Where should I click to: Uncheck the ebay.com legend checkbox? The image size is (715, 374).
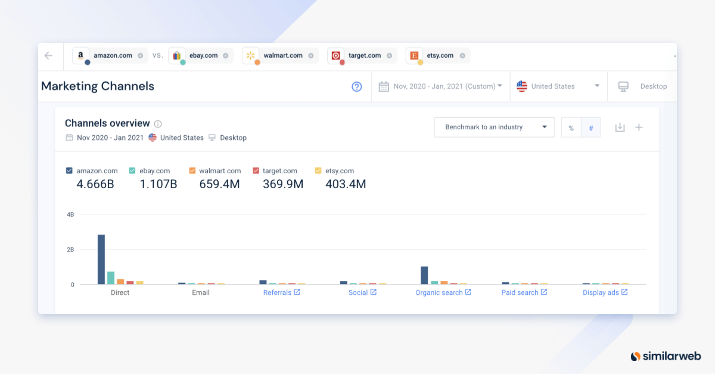pos(132,171)
